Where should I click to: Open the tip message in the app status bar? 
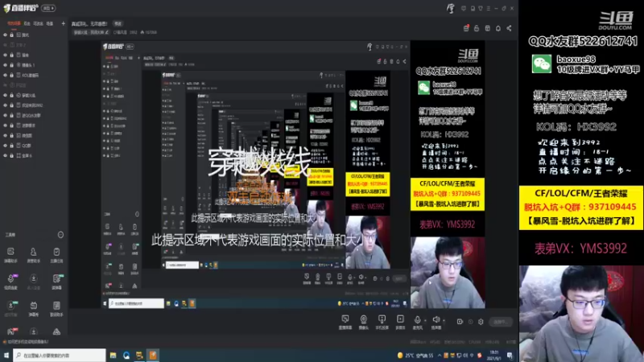click(x=26, y=341)
